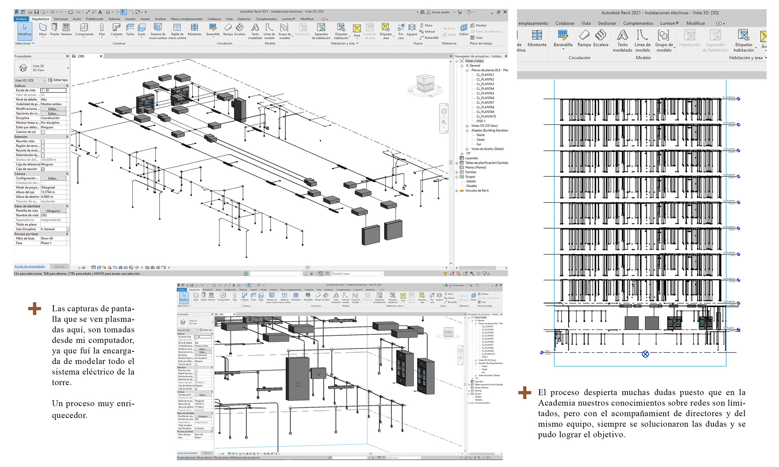Open the Seleccionar dropdown in the large Revit window
The image size is (779, 467).
(x=25, y=43)
